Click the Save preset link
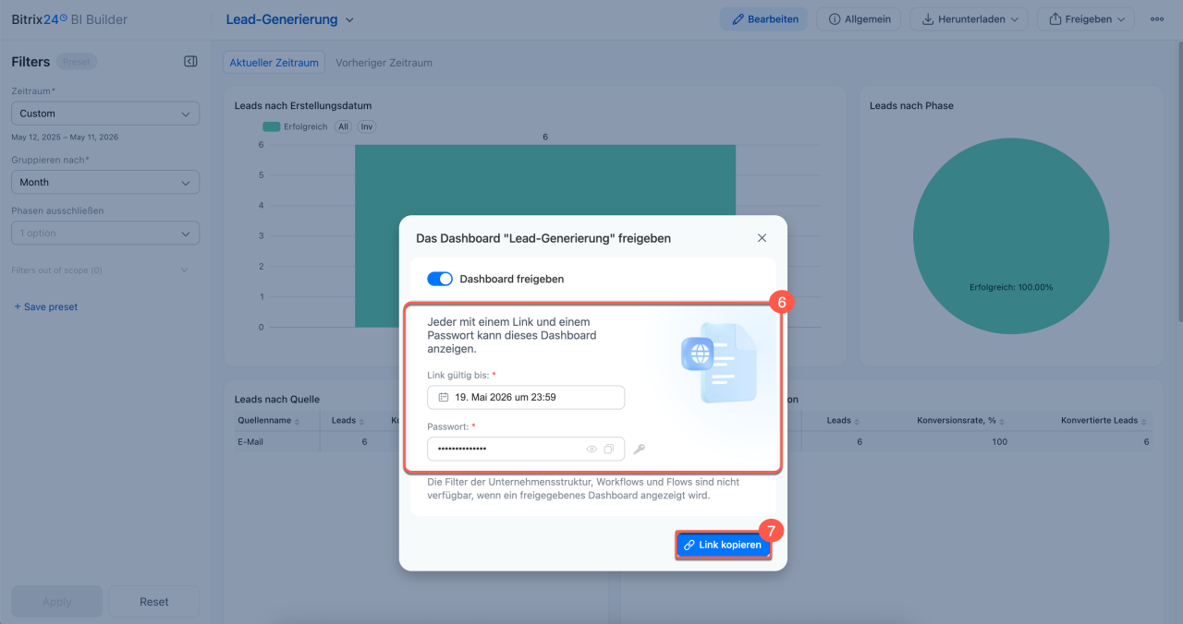The width and height of the screenshot is (1183, 624). click(x=46, y=306)
